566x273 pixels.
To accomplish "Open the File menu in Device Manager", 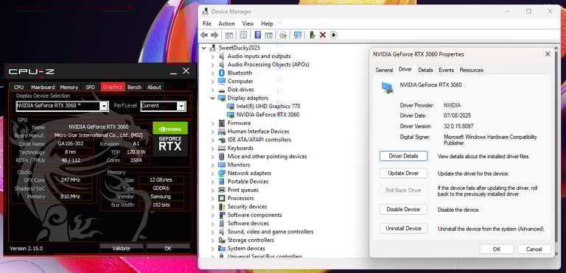I will click(207, 24).
